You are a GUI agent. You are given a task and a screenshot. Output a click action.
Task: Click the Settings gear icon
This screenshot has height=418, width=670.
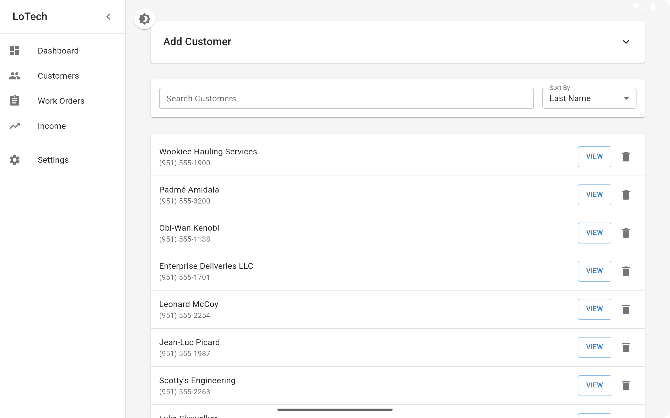[x=15, y=160]
